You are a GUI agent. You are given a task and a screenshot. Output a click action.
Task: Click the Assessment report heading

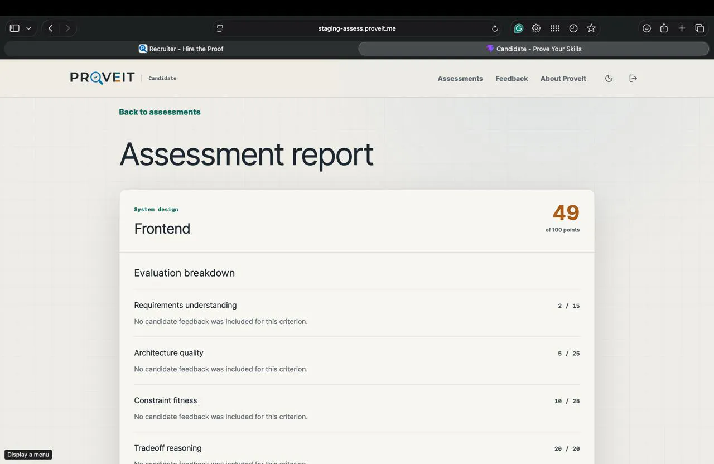click(247, 154)
